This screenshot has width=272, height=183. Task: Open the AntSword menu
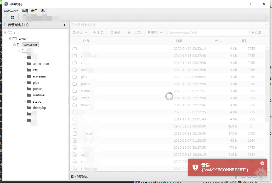pos(11,11)
